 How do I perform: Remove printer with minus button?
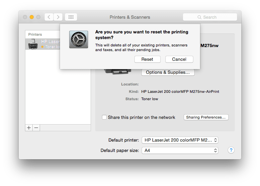pos(36,128)
